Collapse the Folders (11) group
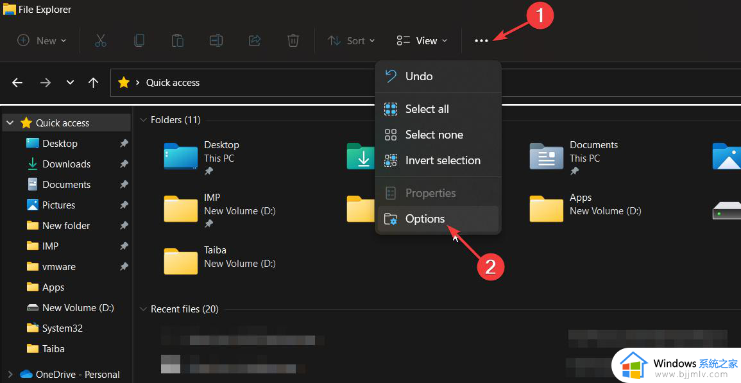741x383 pixels. [143, 120]
